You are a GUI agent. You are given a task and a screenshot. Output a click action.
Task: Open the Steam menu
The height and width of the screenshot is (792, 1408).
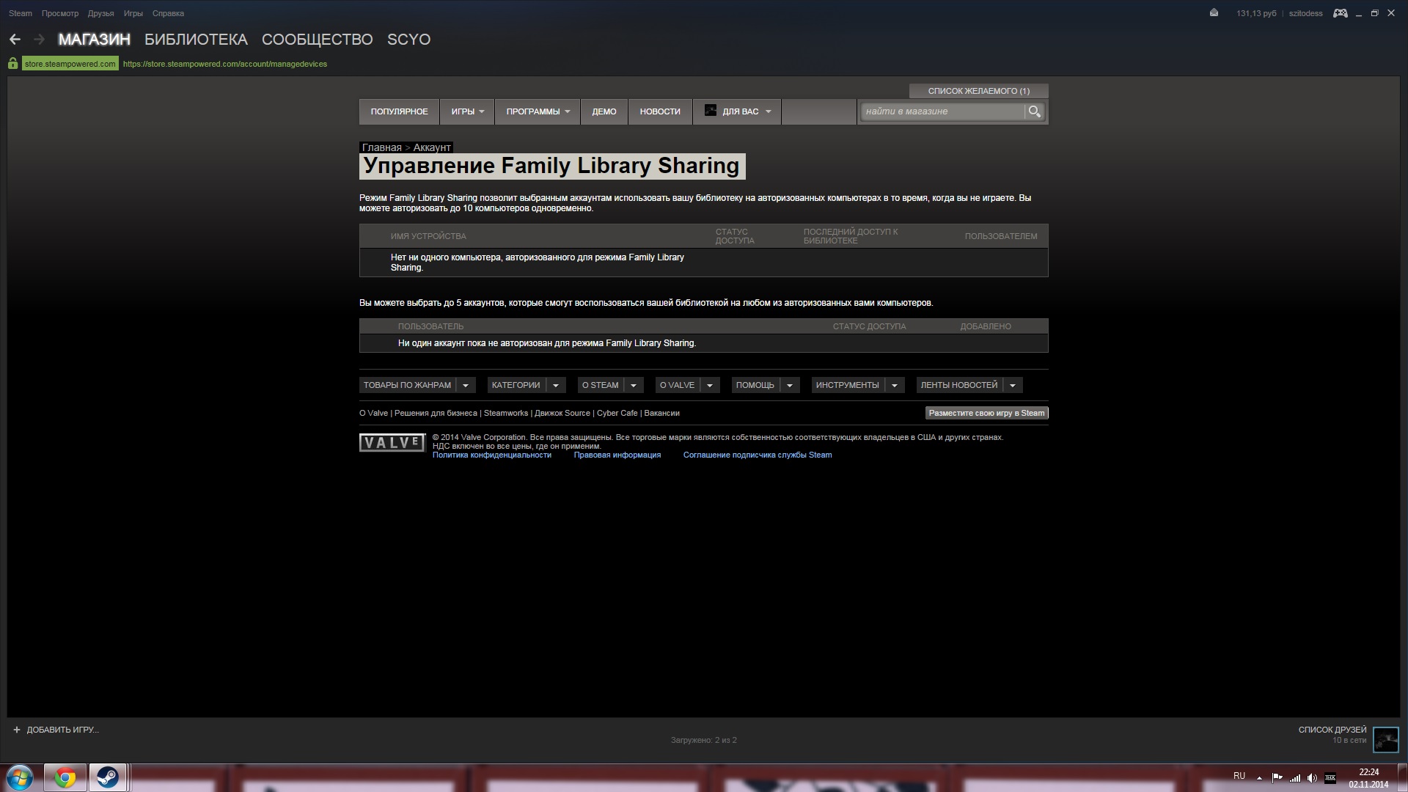tap(21, 13)
